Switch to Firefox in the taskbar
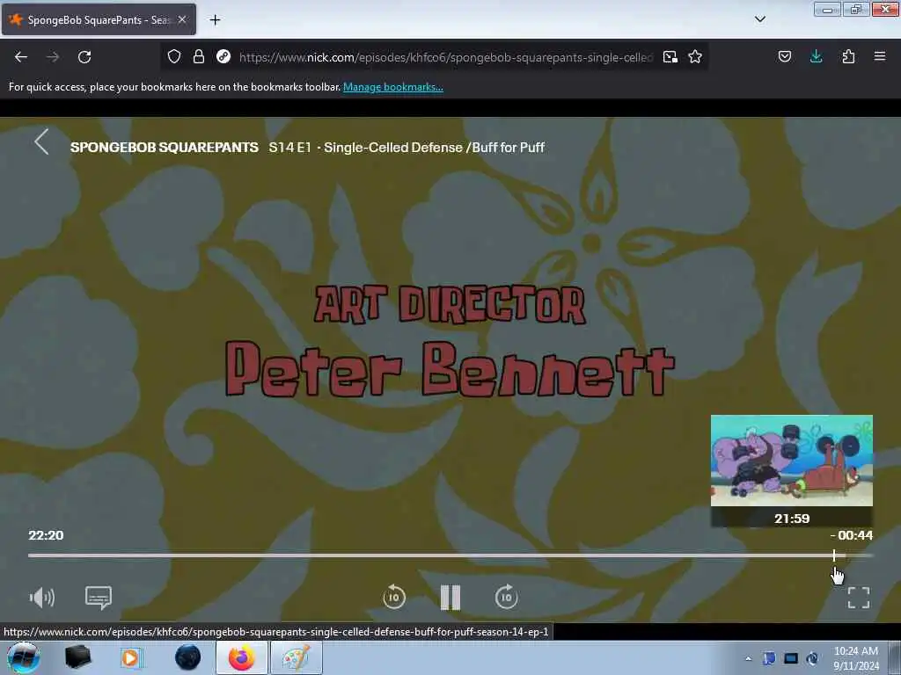This screenshot has width=901, height=675. [x=242, y=657]
